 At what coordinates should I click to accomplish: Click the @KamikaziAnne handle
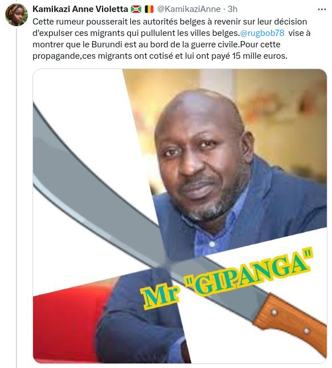[x=189, y=9]
